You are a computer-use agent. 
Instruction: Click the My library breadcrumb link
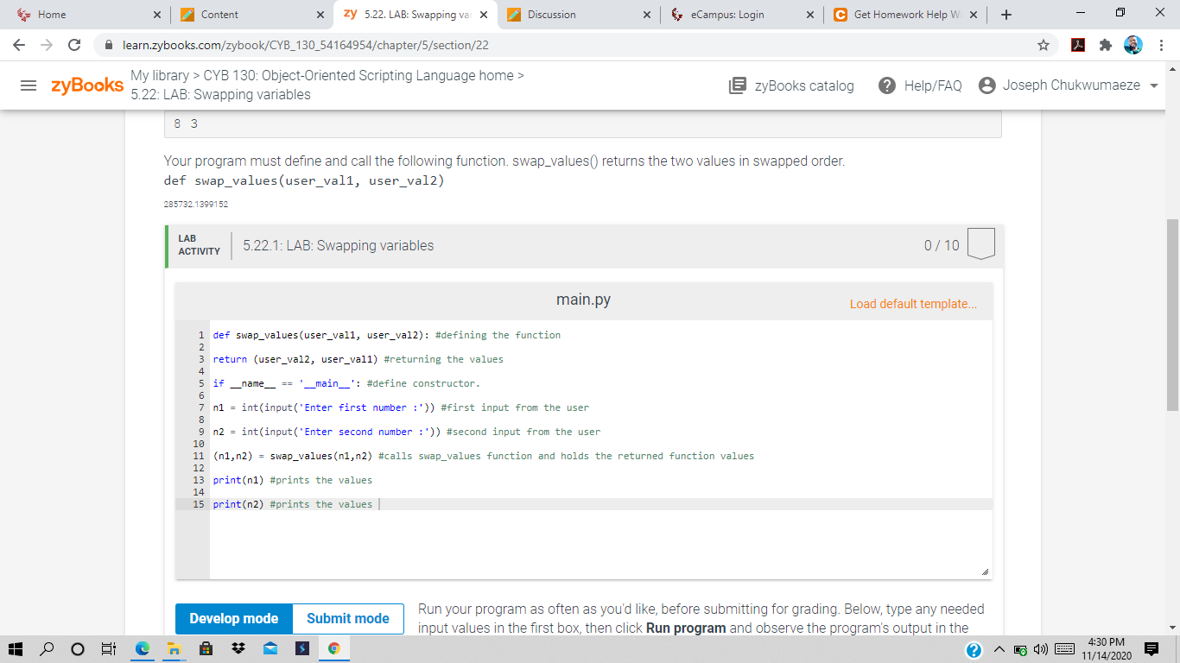pos(160,75)
